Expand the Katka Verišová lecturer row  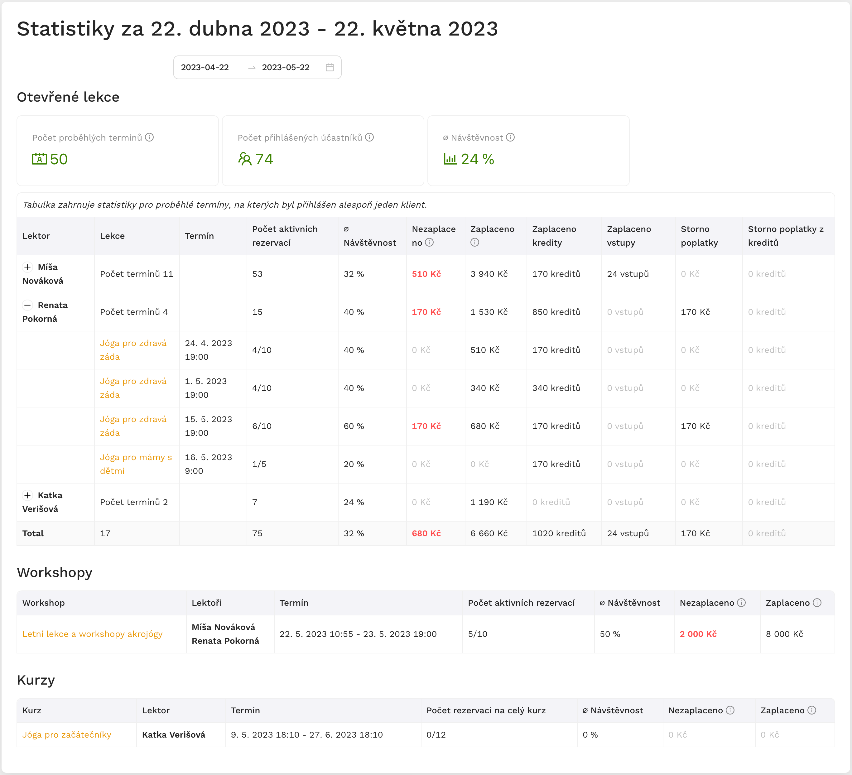[27, 495]
